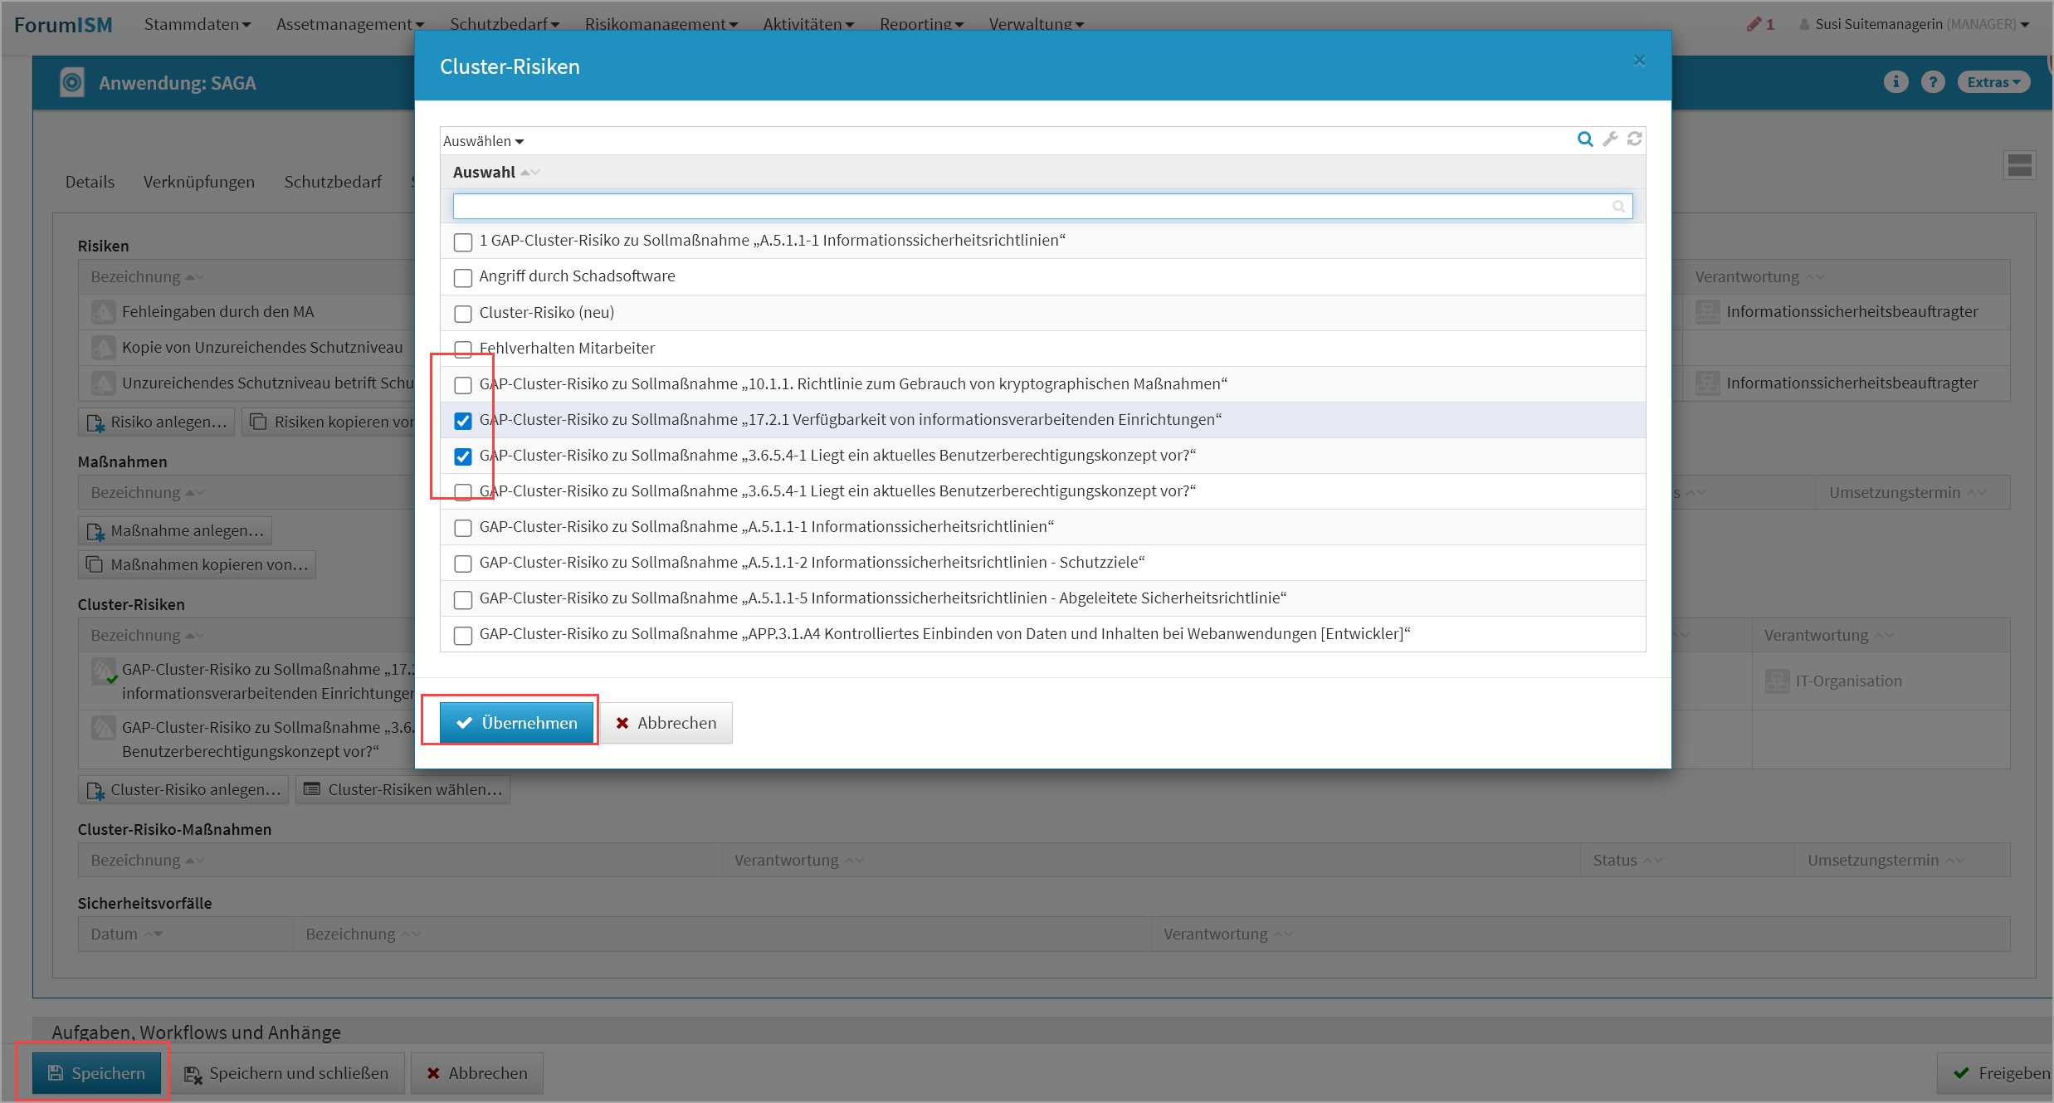This screenshot has width=2054, height=1103.
Task: Click the layout toggle icon at top right
Action: [x=2019, y=165]
